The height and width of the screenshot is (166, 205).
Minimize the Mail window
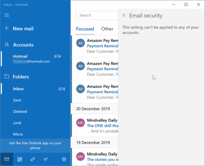[x=173, y=5]
